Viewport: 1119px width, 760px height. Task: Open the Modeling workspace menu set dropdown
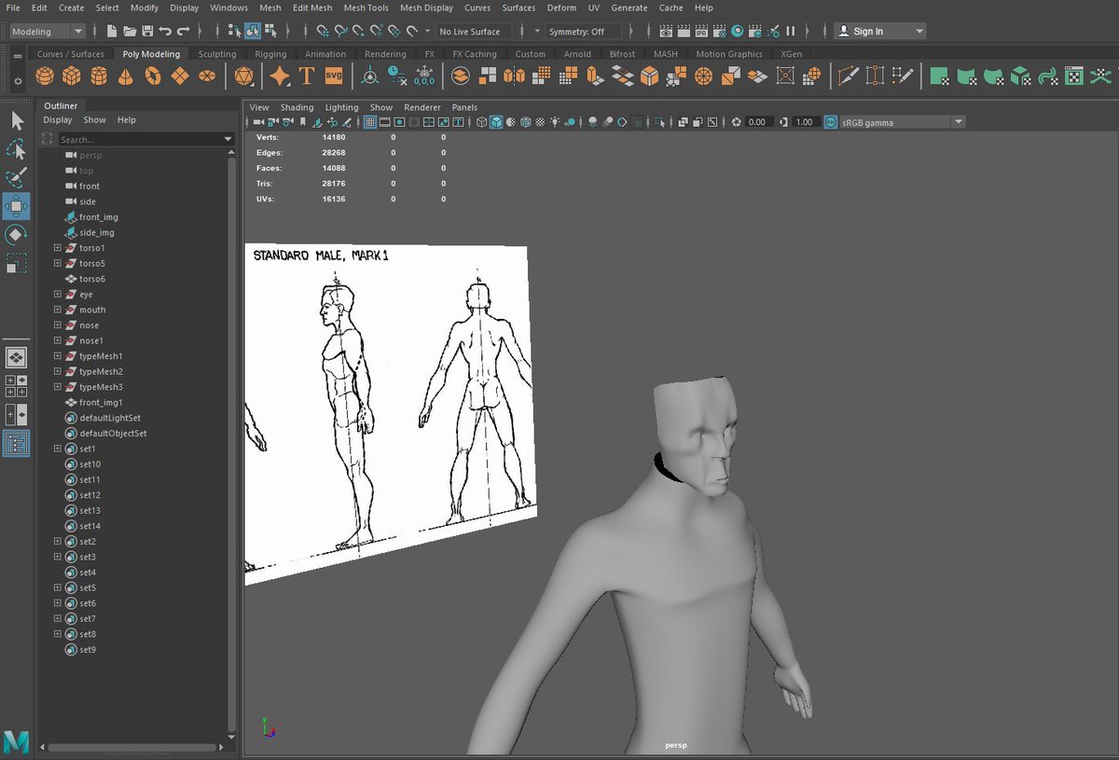click(x=47, y=32)
